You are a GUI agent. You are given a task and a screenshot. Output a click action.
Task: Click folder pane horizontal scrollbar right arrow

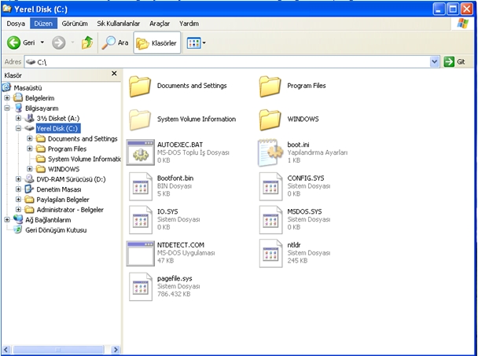[116, 349]
